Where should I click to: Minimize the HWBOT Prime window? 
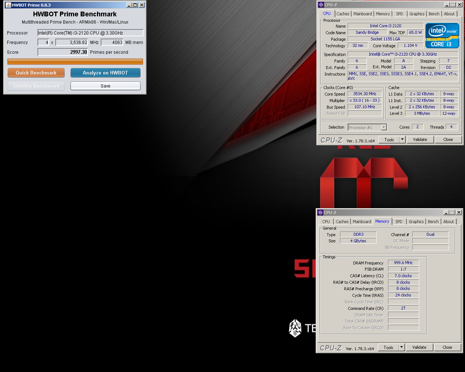(x=129, y=5)
